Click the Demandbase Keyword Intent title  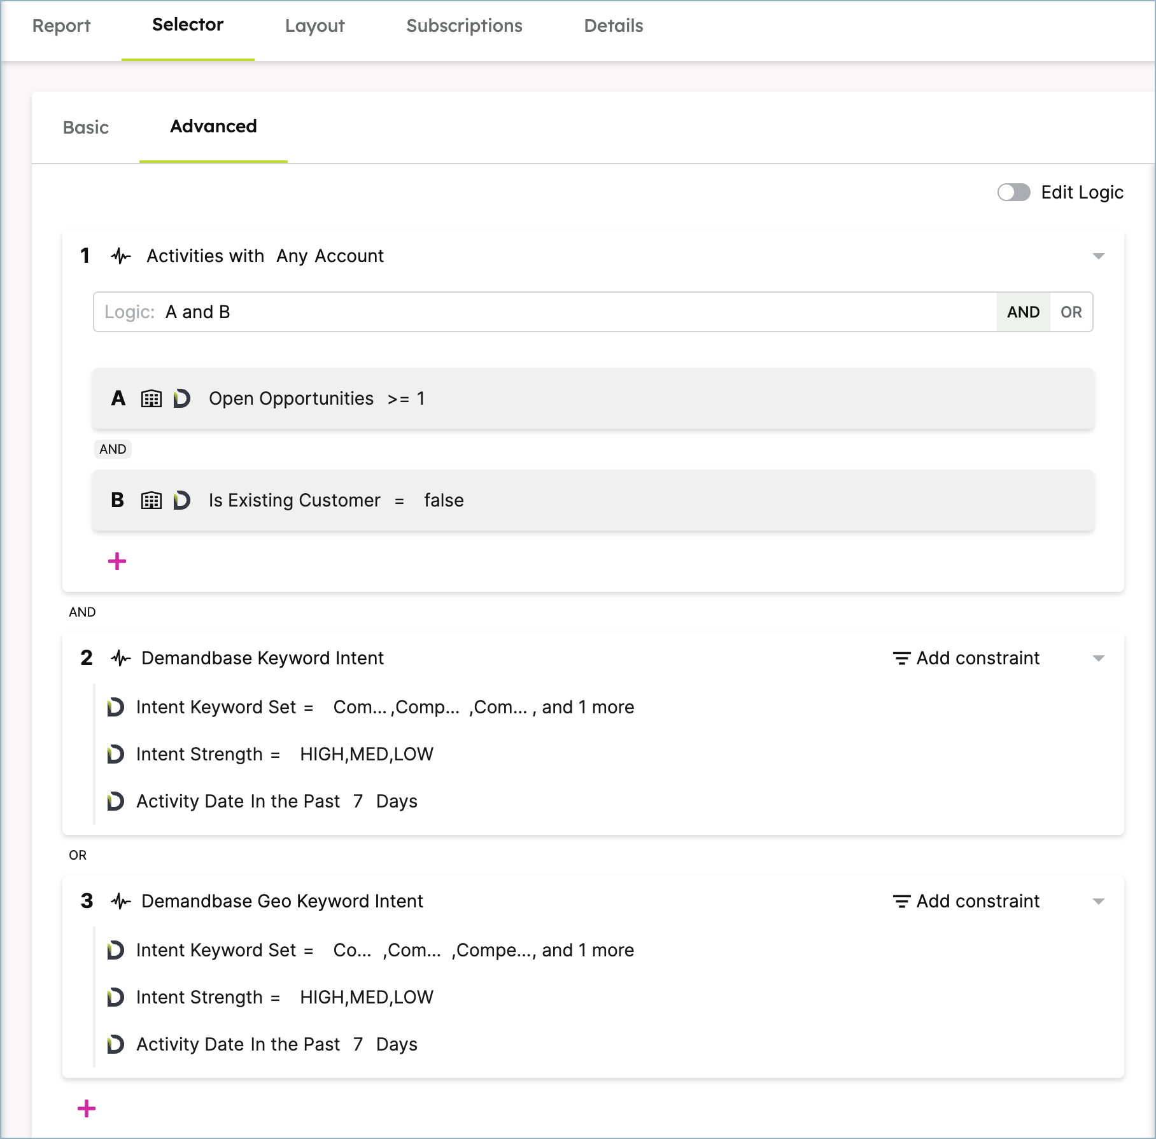click(x=262, y=658)
